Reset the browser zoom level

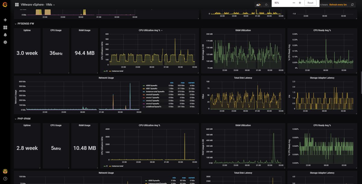(x=310, y=3)
